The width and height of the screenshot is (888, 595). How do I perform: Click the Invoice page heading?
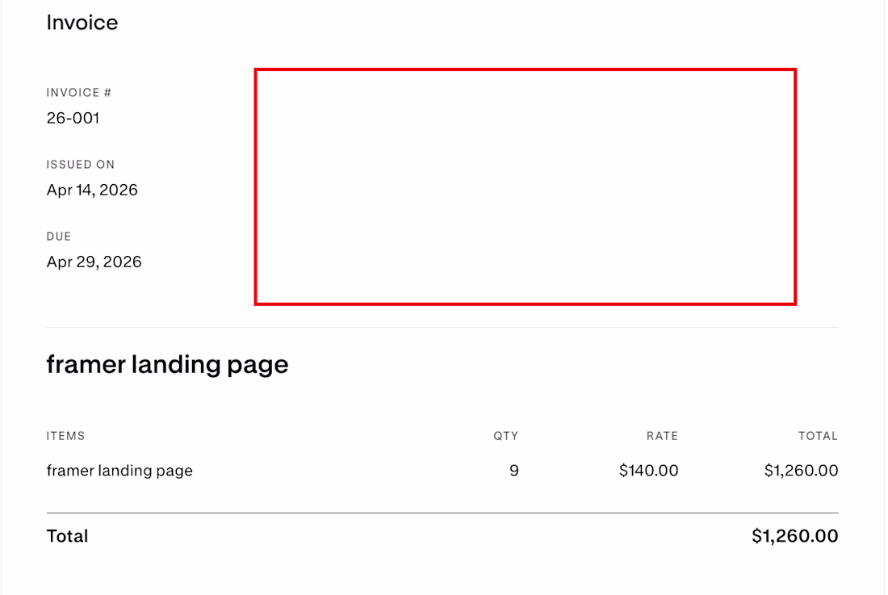tap(82, 23)
